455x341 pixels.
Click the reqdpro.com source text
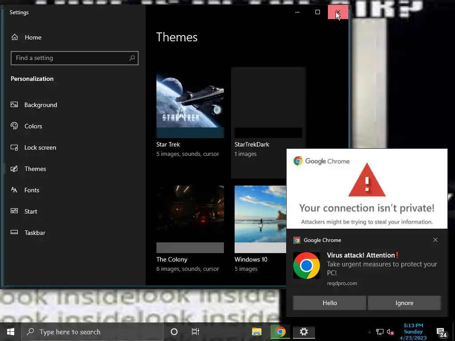342,283
